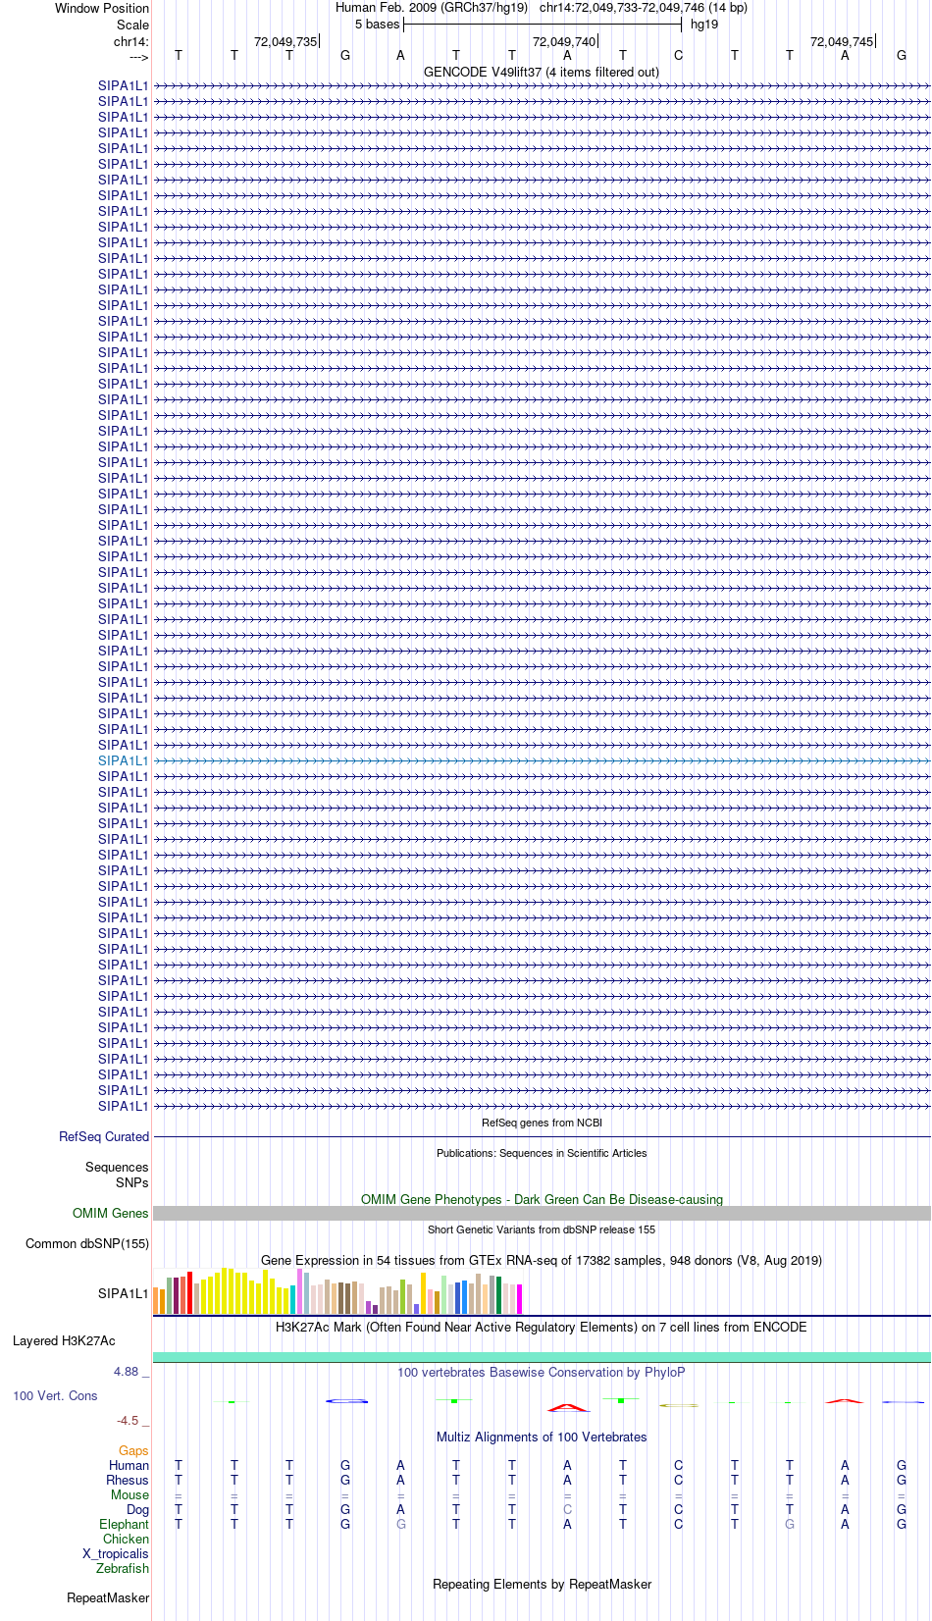Click the turquoise Layered H3K27Ac signal bar
This screenshot has width=932, height=1621.
(542, 1357)
